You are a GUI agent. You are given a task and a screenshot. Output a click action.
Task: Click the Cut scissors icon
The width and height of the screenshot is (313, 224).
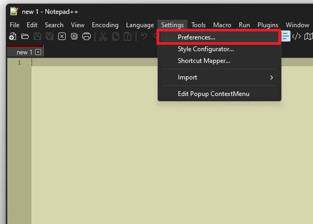(103, 36)
